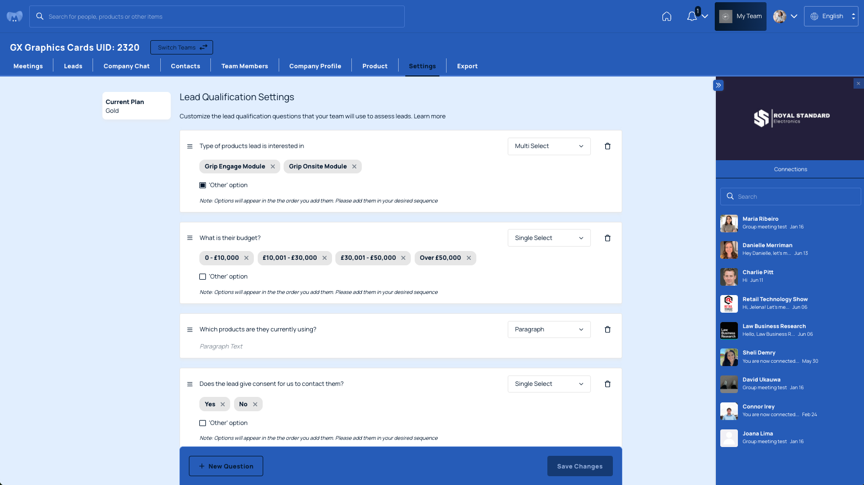This screenshot has width=864, height=485.
Task: Delete the budget question with trash icon
Action: click(x=607, y=238)
